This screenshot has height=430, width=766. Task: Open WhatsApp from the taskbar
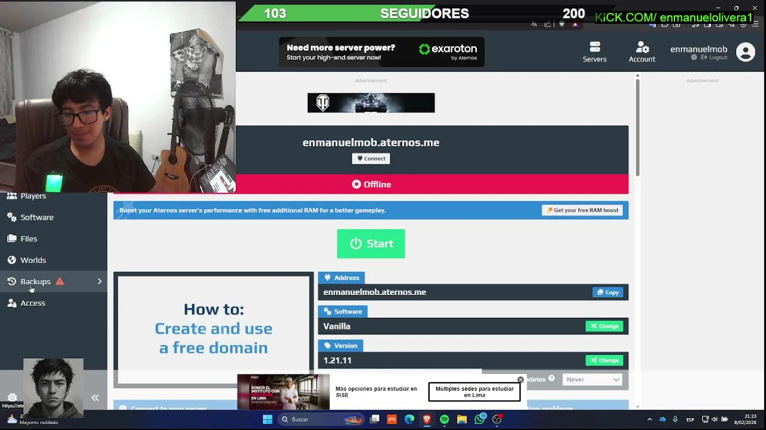(479, 419)
